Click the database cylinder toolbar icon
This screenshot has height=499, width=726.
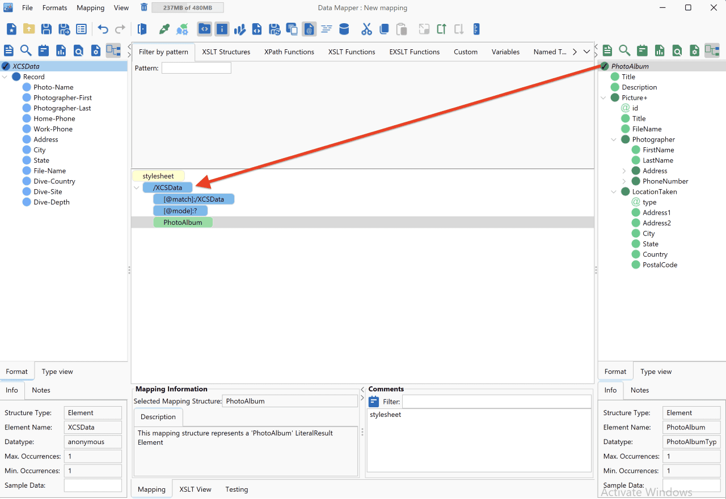tap(344, 29)
